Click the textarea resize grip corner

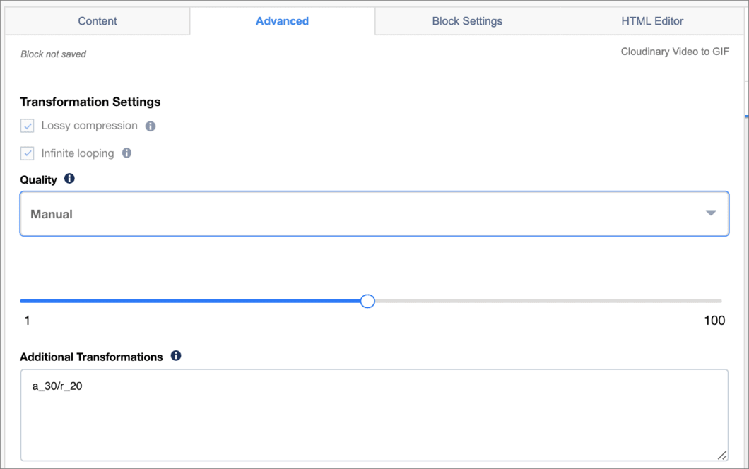pyautogui.click(x=721, y=455)
